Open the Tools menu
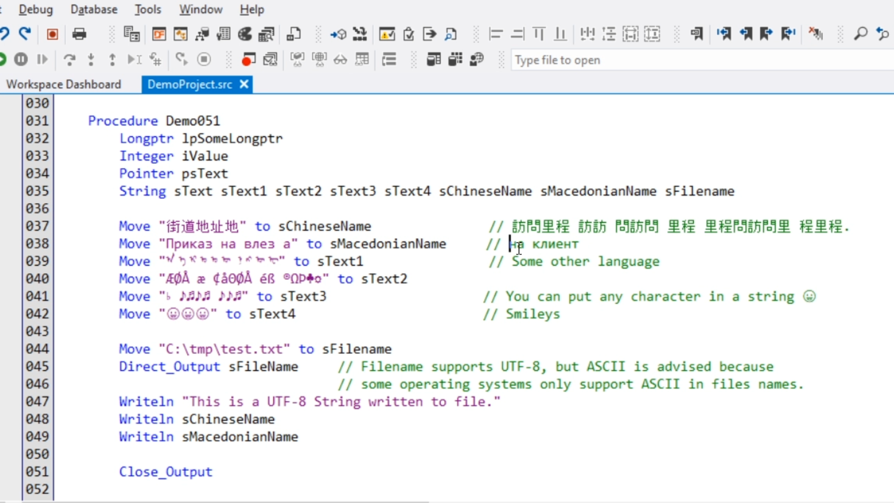 (148, 9)
